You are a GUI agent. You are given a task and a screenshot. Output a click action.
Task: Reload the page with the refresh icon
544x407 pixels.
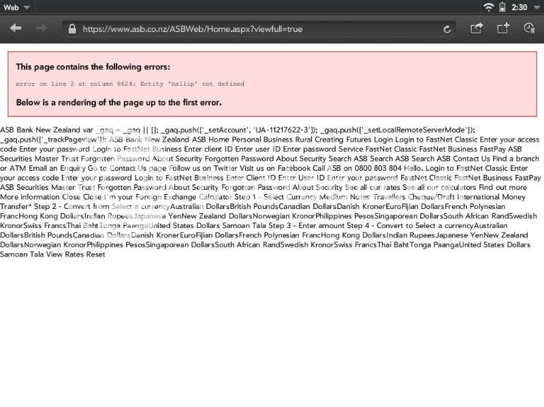click(447, 29)
